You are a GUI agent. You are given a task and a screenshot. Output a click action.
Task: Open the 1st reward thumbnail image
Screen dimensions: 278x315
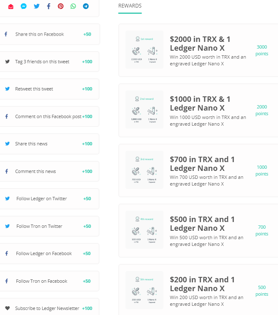144,50
